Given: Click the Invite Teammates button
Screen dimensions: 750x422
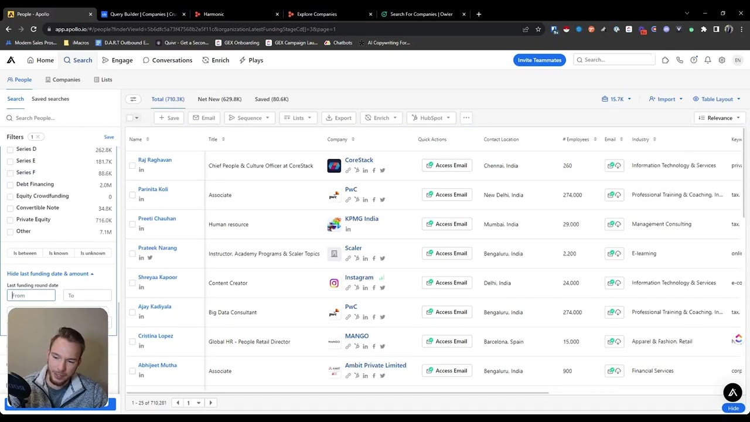Looking at the screenshot, I should (x=540, y=60).
